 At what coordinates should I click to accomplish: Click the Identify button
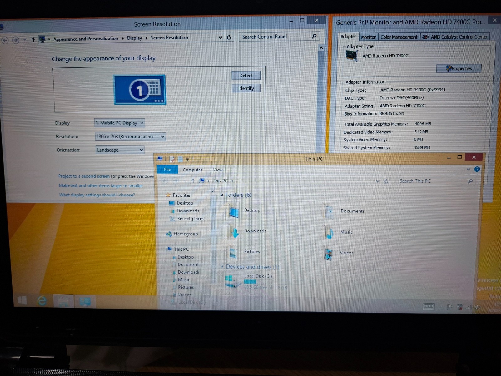coord(246,88)
